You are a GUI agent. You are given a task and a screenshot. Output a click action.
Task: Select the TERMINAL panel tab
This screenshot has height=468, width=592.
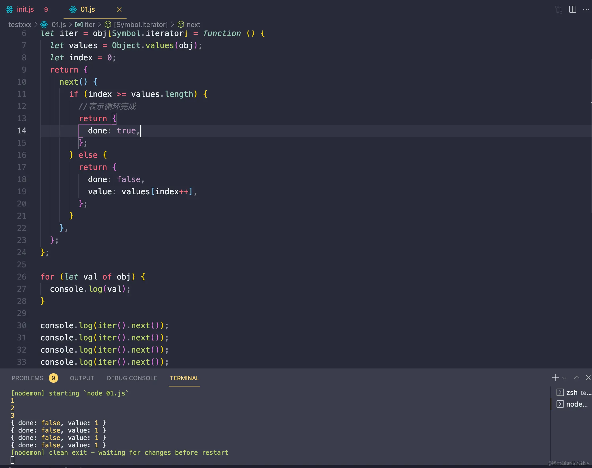click(184, 378)
